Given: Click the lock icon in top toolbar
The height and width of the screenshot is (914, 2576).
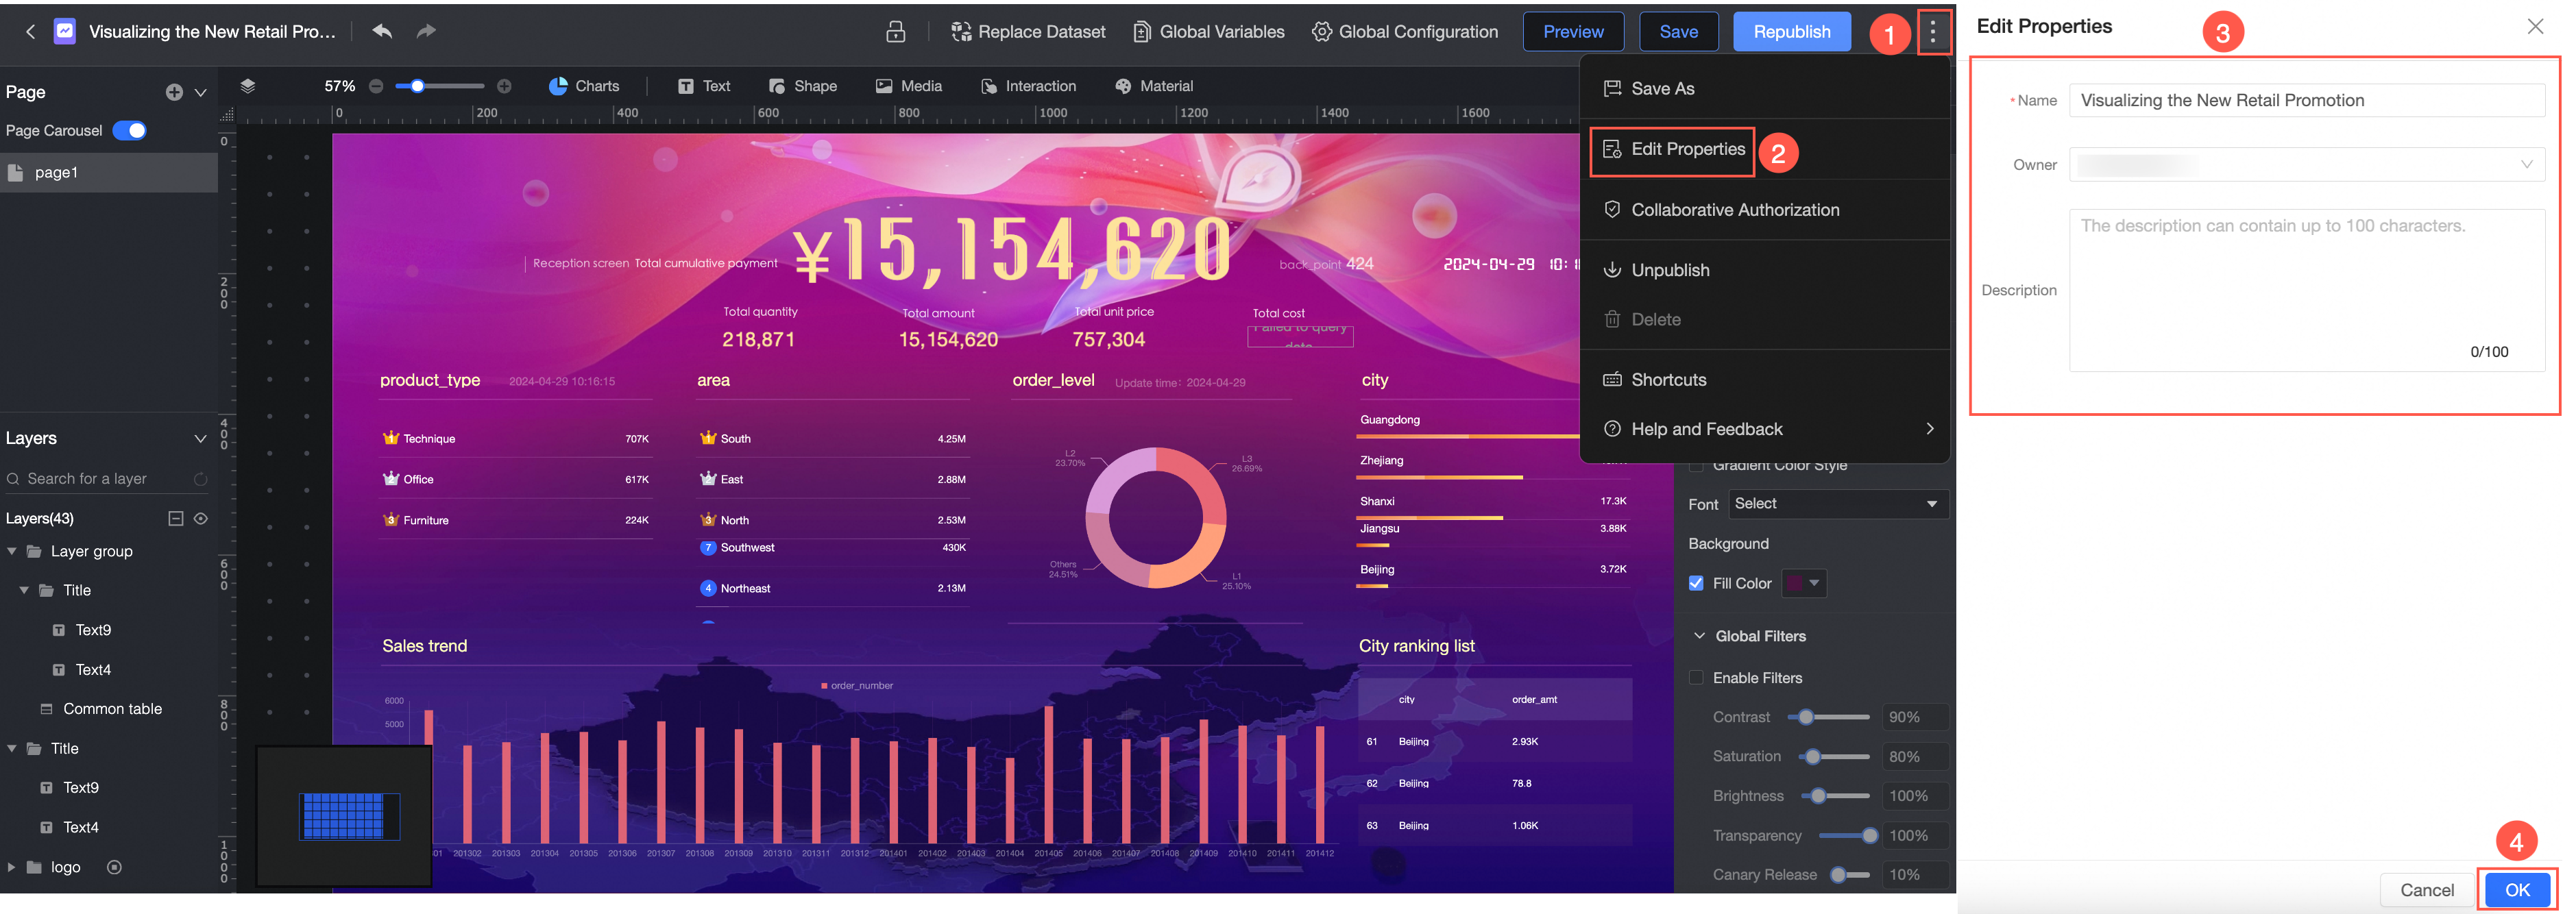Looking at the screenshot, I should click(x=896, y=32).
